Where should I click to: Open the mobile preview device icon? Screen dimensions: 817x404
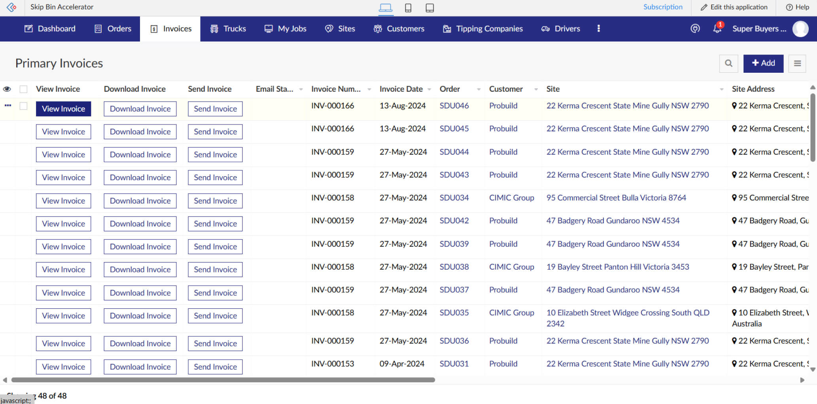point(408,8)
